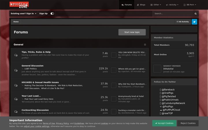The height and width of the screenshot is (130, 208).
Task: Click the HIV/AIDS forum speech-bubble icon
Action: (16, 85)
